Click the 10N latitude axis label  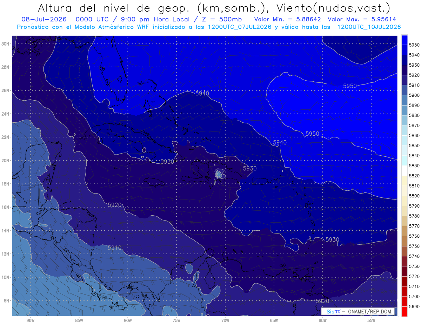[x=6, y=277]
